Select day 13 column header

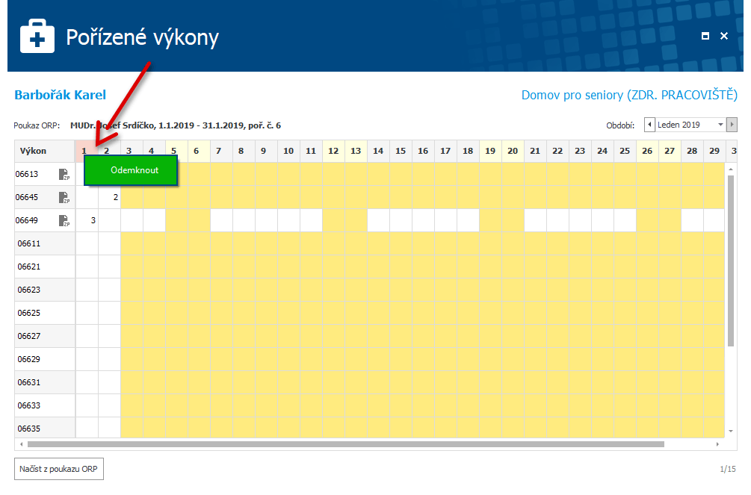pyautogui.click(x=356, y=151)
